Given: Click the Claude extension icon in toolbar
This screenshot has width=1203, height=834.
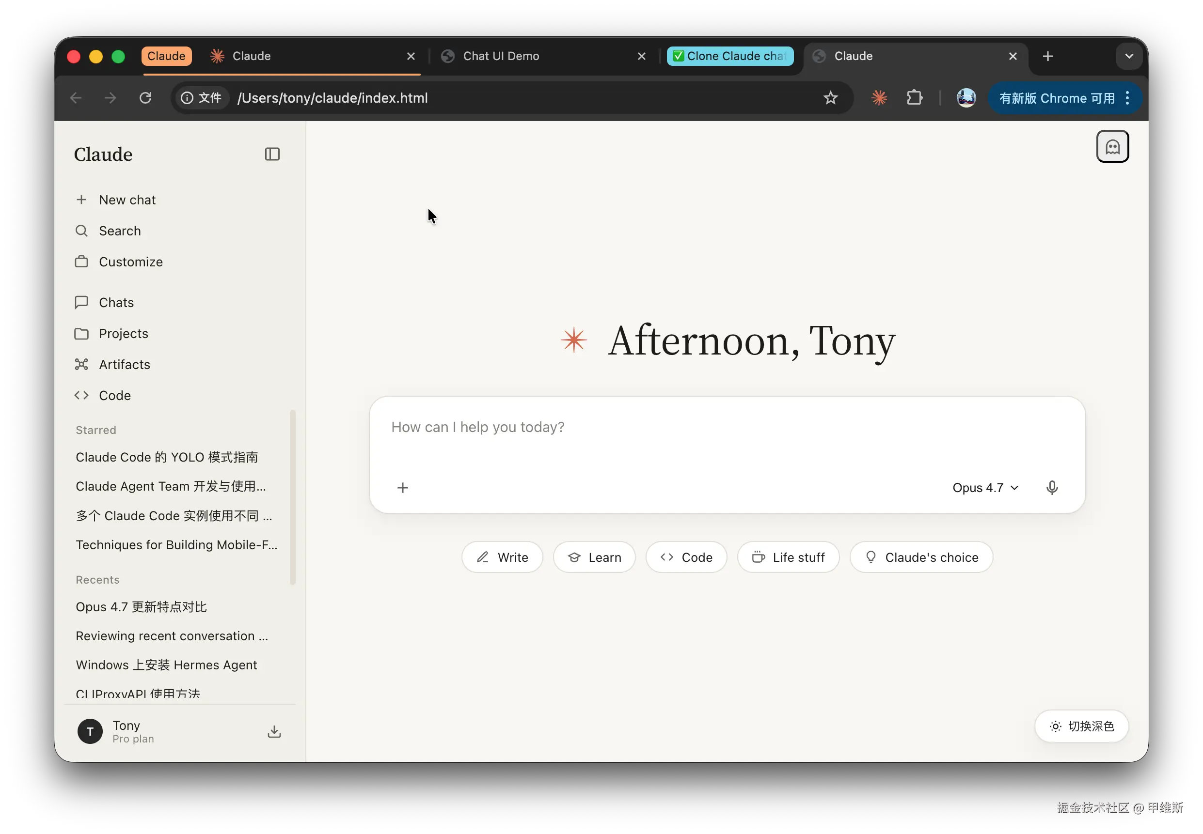Looking at the screenshot, I should (x=879, y=98).
